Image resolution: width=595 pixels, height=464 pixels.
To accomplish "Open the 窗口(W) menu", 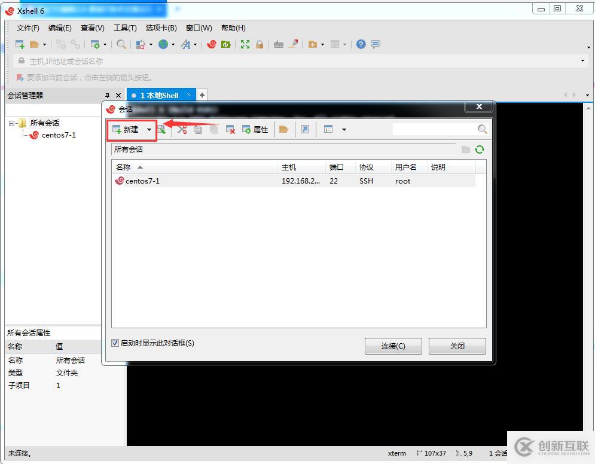I will (x=199, y=28).
